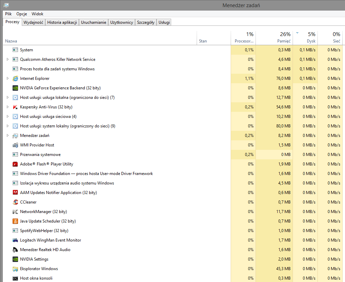Expand Host usługi: usługa sieciowa (4)
This screenshot has width=345, height=282.
[x=7, y=117]
